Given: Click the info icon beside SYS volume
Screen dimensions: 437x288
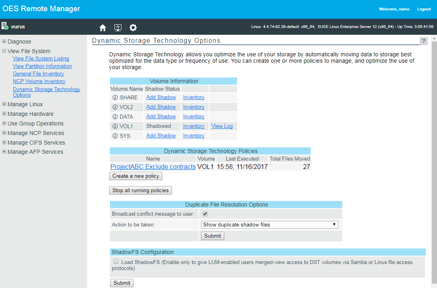Looking at the screenshot, I should coord(115,136).
